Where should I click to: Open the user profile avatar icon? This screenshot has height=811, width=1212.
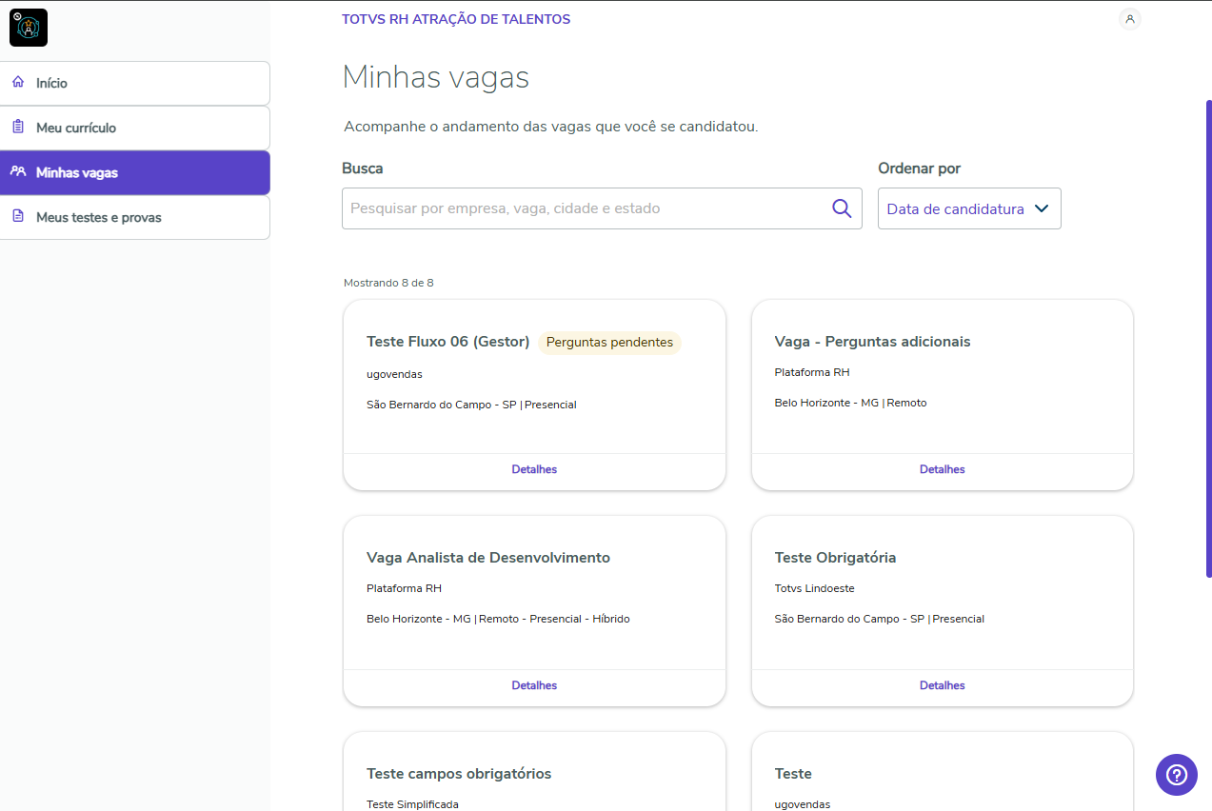point(1130,19)
